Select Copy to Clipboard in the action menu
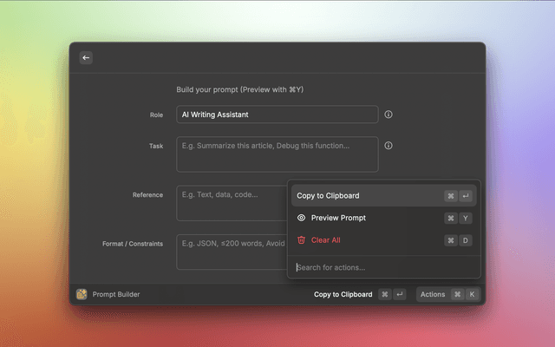 click(x=328, y=196)
